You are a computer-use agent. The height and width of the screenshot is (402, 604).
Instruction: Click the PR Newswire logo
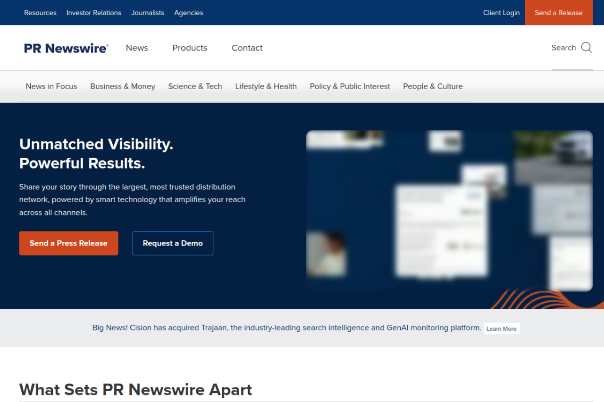(66, 48)
